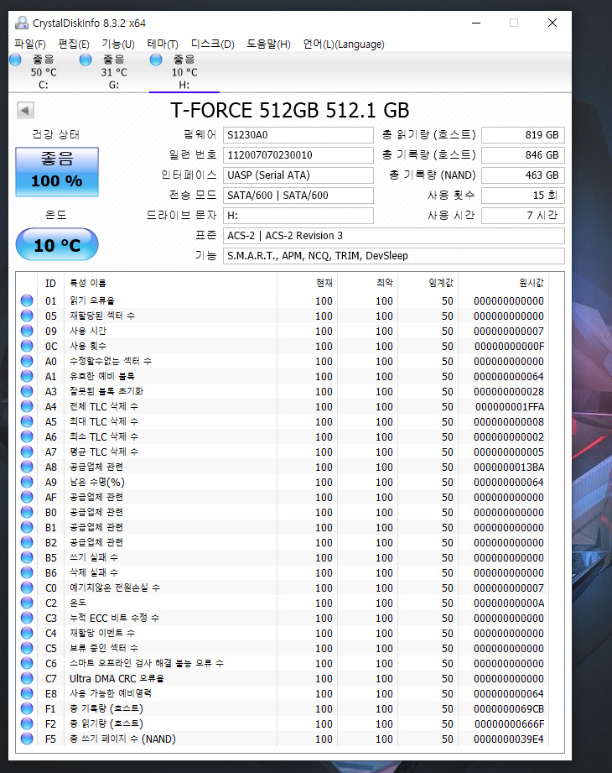Viewport: 612px width, 773px height.
Task: Click the status icon for attribute 01
Action: point(27,300)
